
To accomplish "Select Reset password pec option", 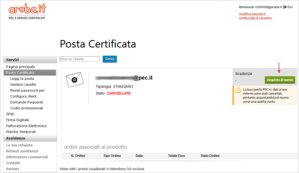I will click(27, 90).
